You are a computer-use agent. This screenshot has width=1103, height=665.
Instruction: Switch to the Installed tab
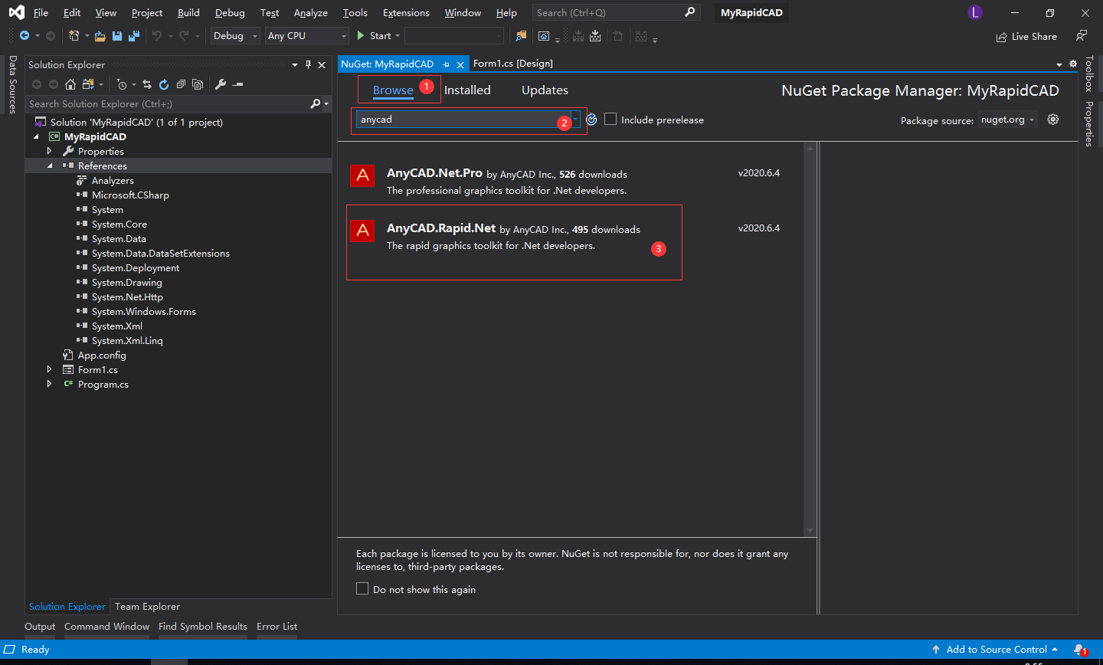pyautogui.click(x=467, y=90)
